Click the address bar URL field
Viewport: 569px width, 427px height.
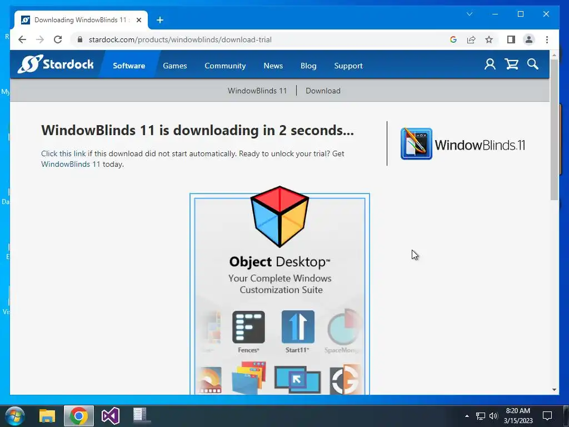(261, 39)
